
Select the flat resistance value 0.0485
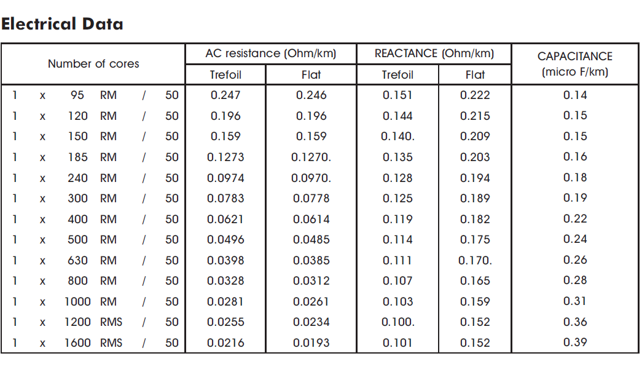[311, 240]
